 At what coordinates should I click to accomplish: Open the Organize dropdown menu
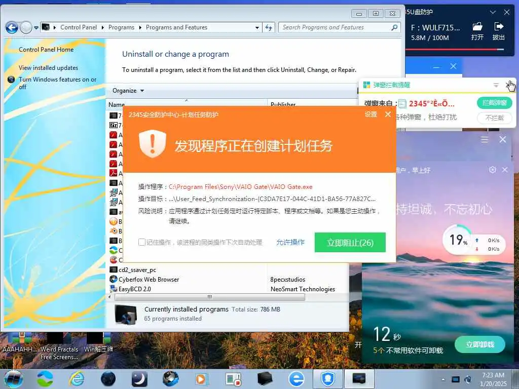[x=128, y=91]
